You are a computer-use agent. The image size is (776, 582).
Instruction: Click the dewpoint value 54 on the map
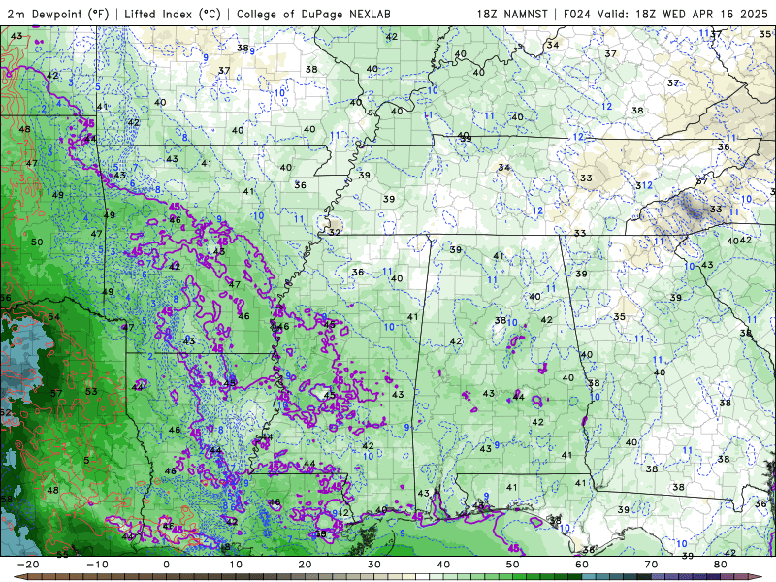point(53,317)
